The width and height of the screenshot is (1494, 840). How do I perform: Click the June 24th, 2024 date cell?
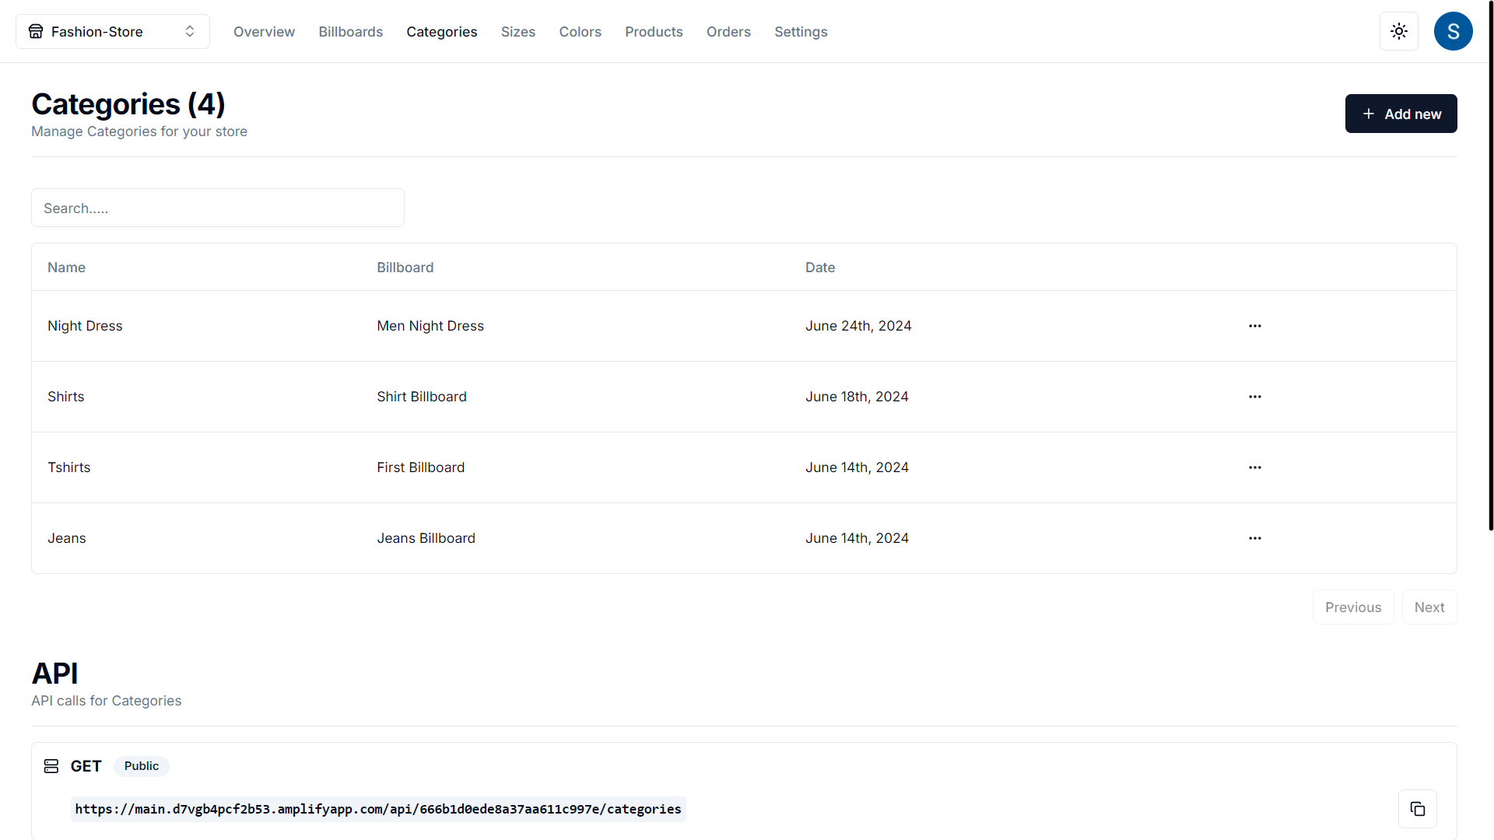858,326
